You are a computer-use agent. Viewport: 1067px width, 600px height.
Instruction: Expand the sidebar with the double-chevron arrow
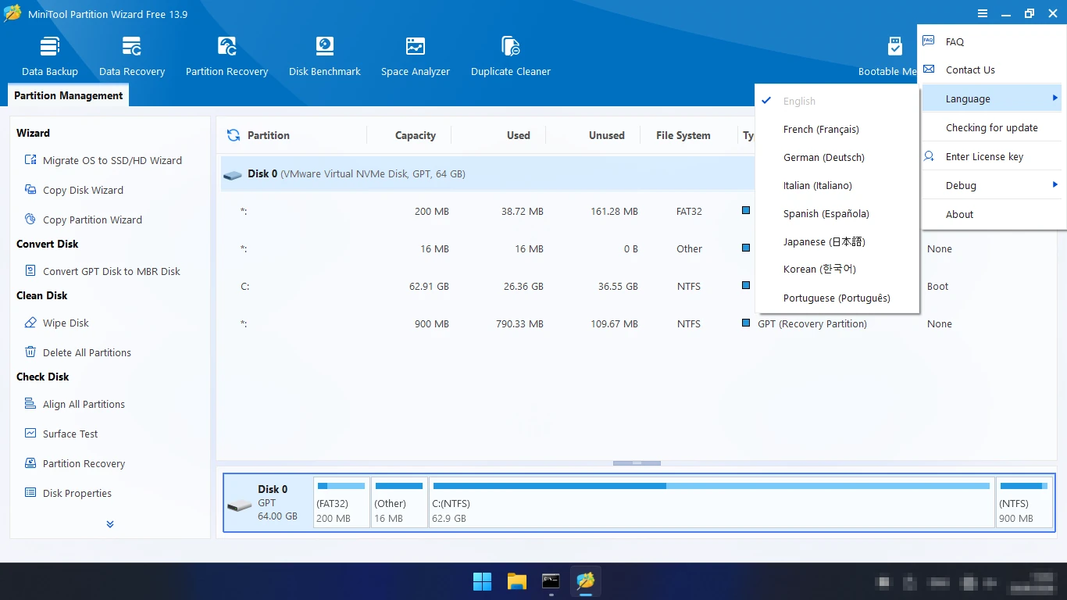tap(110, 524)
